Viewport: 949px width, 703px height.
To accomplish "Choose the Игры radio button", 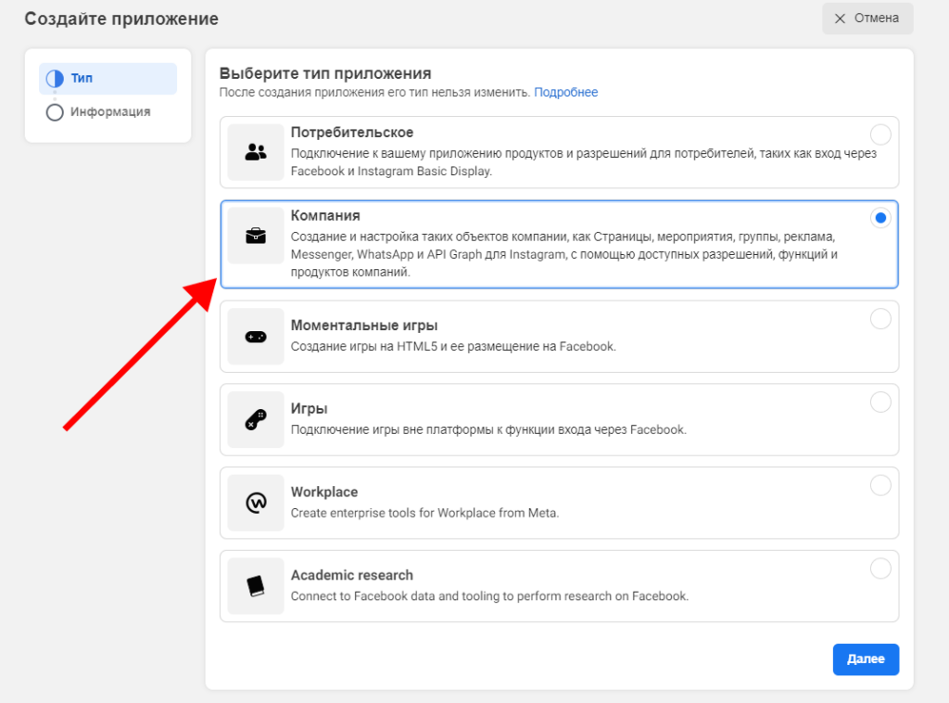I will click(x=880, y=402).
